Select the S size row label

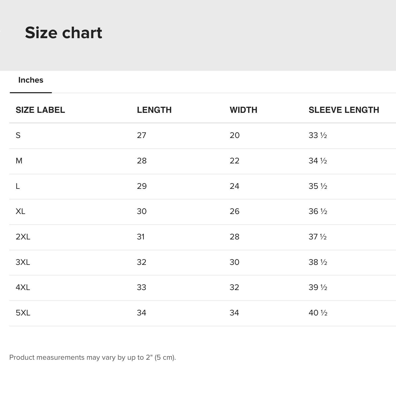pyautogui.click(x=18, y=135)
